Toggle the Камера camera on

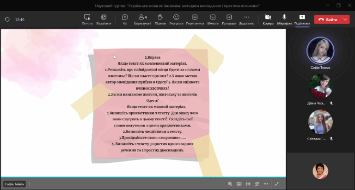[268, 19]
